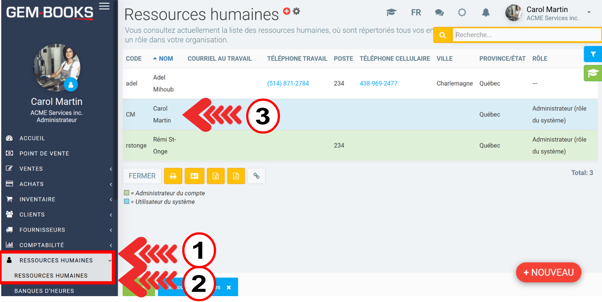Switch language with the FR toggle
Viewport: 602px width, 302px height.
(416, 13)
